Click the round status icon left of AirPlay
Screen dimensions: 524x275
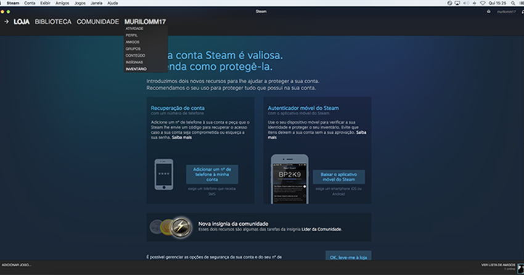tap(449, 3)
